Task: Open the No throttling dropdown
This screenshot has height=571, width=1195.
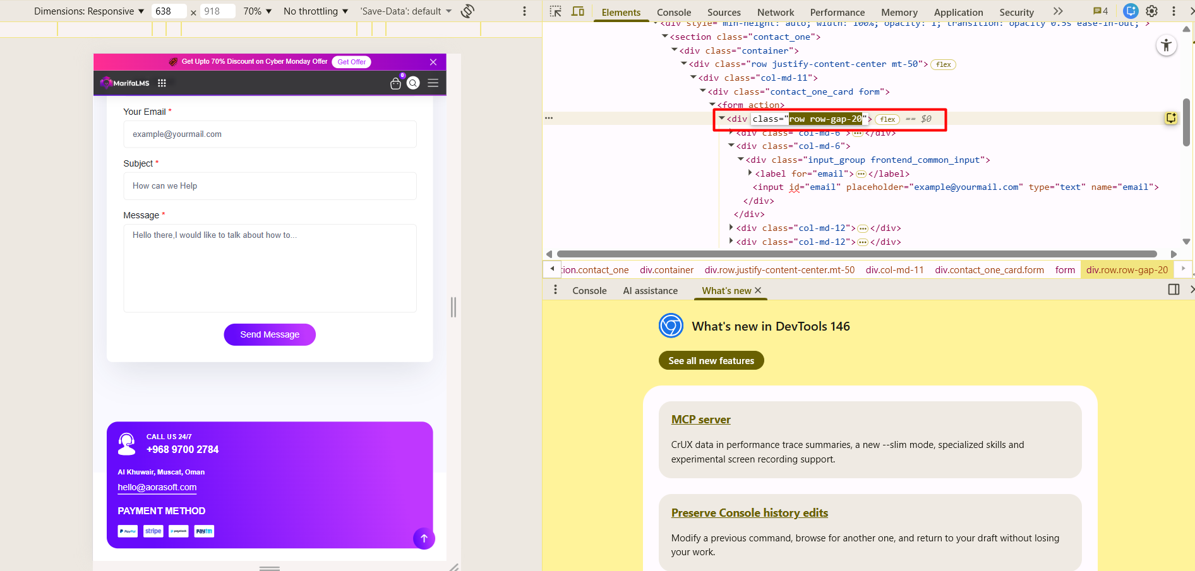Action: (x=315, y=11)
